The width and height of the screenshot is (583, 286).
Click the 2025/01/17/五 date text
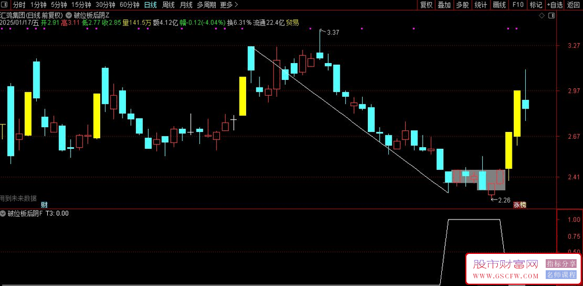[19, 23]
